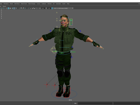Select the wrist ring control on right glove
This screenshot has height=105, width=140.
pyautogui.click(x=94, y=43)
